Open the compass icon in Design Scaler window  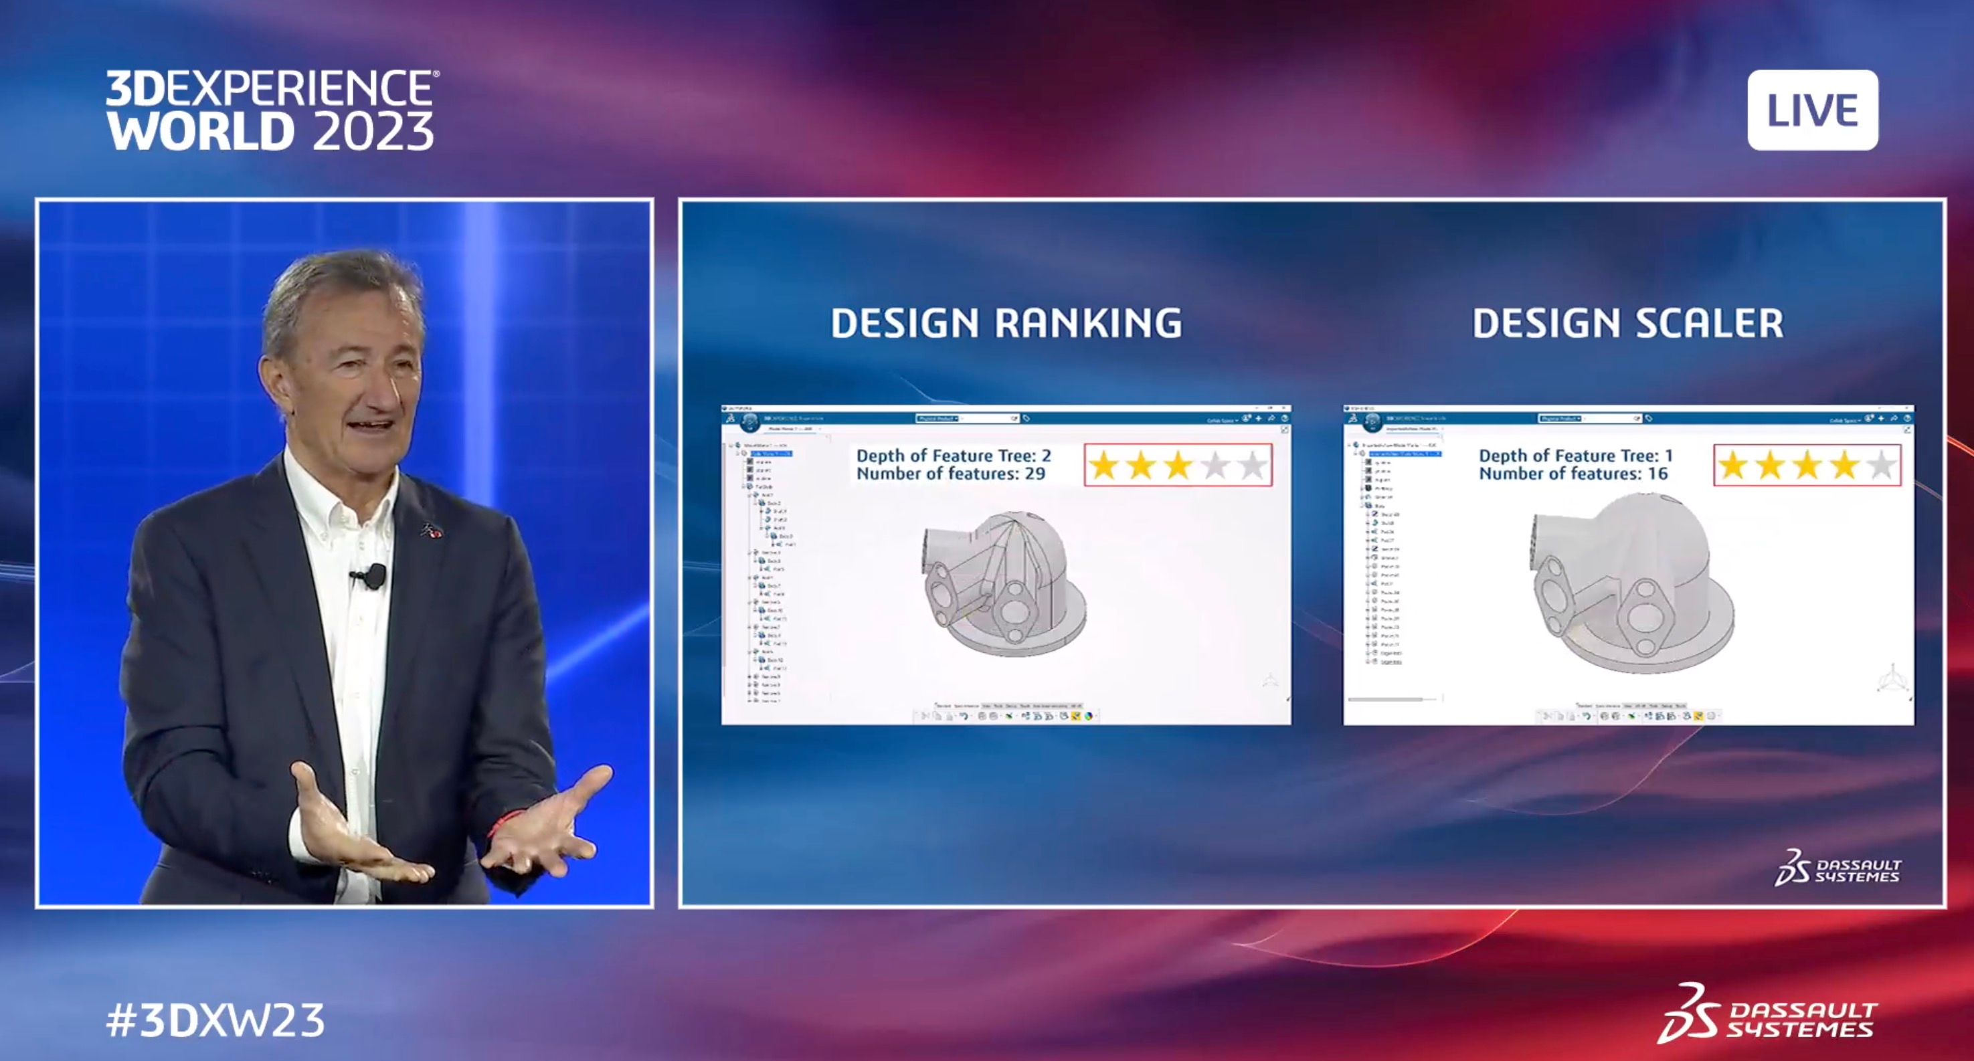click(x=1372, y=423)
